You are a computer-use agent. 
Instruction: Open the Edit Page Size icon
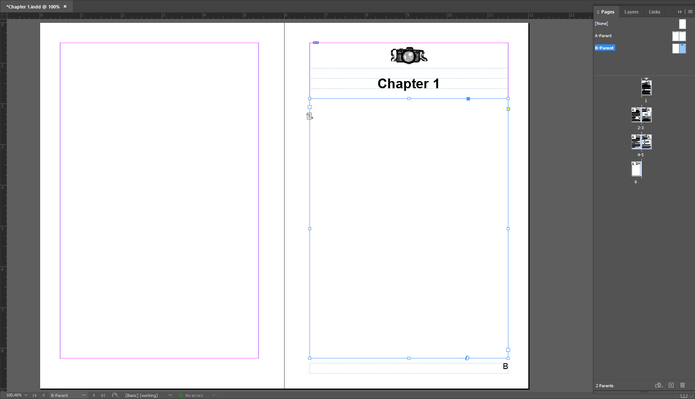pos(658,385)
